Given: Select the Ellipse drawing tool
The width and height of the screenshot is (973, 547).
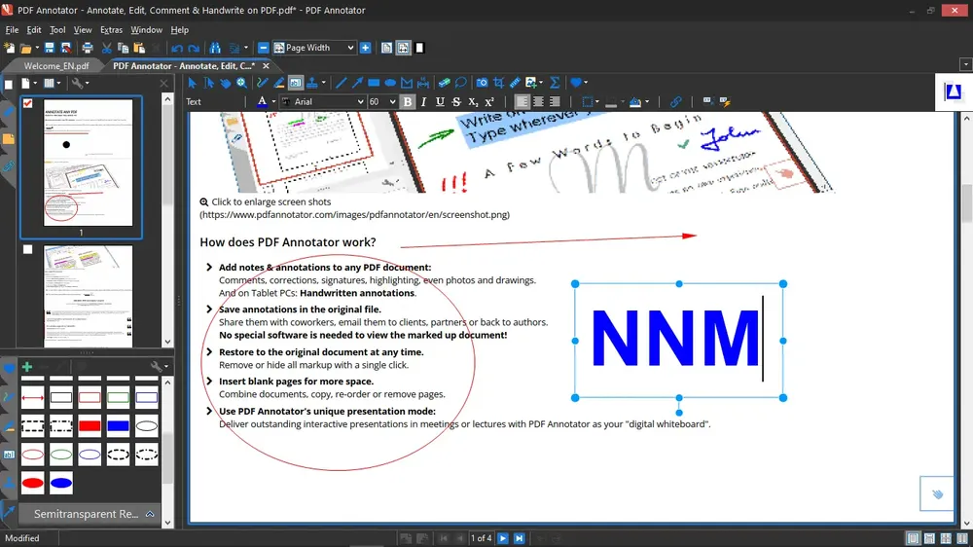Looking at the screenshot, I should pos(390,83).
